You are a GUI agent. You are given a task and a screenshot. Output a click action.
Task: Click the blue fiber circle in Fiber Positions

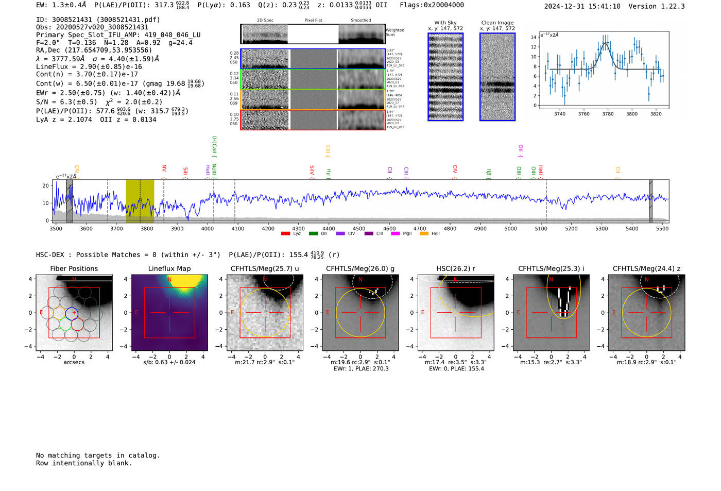tap(71, 313)
